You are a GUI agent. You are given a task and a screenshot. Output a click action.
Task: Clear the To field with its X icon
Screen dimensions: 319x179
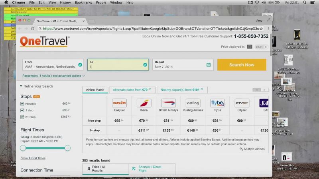pyautogui.click(x=145, y=65)
